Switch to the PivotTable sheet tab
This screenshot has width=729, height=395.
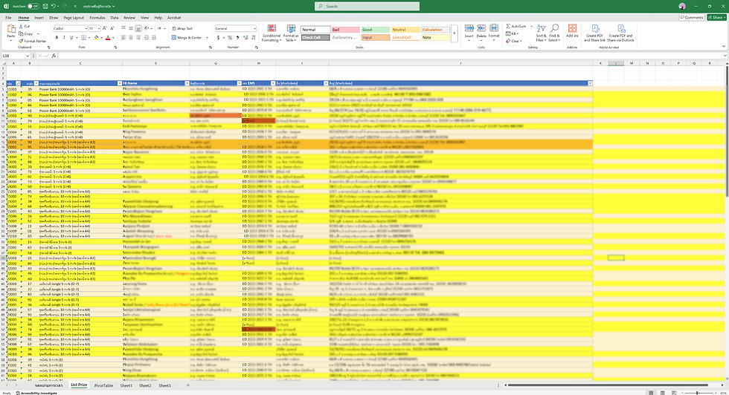[x=103, y=385]
